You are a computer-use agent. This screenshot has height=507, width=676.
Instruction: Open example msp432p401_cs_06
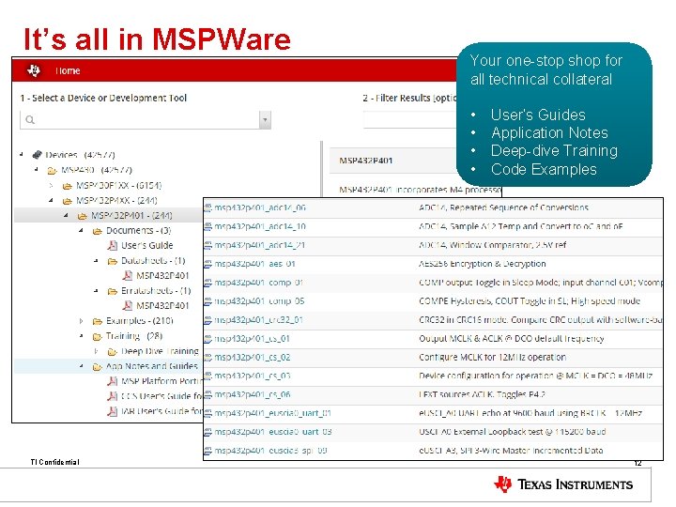[253, 394]
